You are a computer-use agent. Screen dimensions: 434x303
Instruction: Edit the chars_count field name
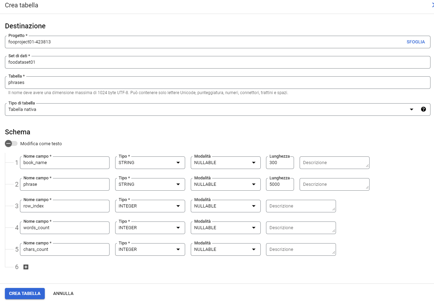tap(65, 249)
